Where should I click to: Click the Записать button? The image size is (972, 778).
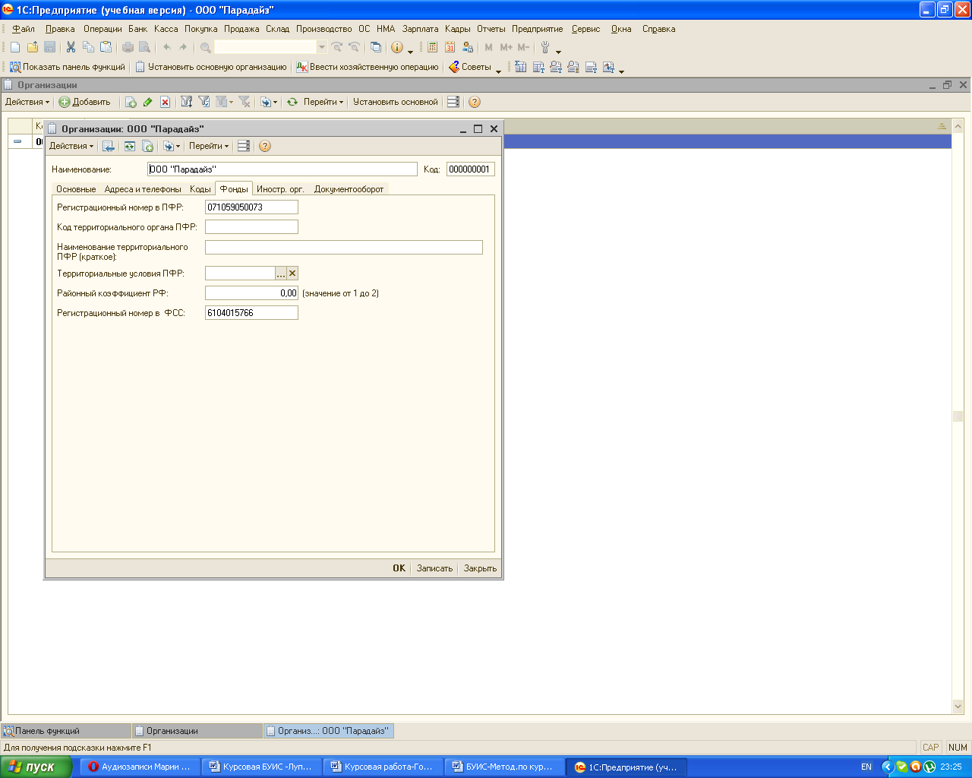pos(434,568)
